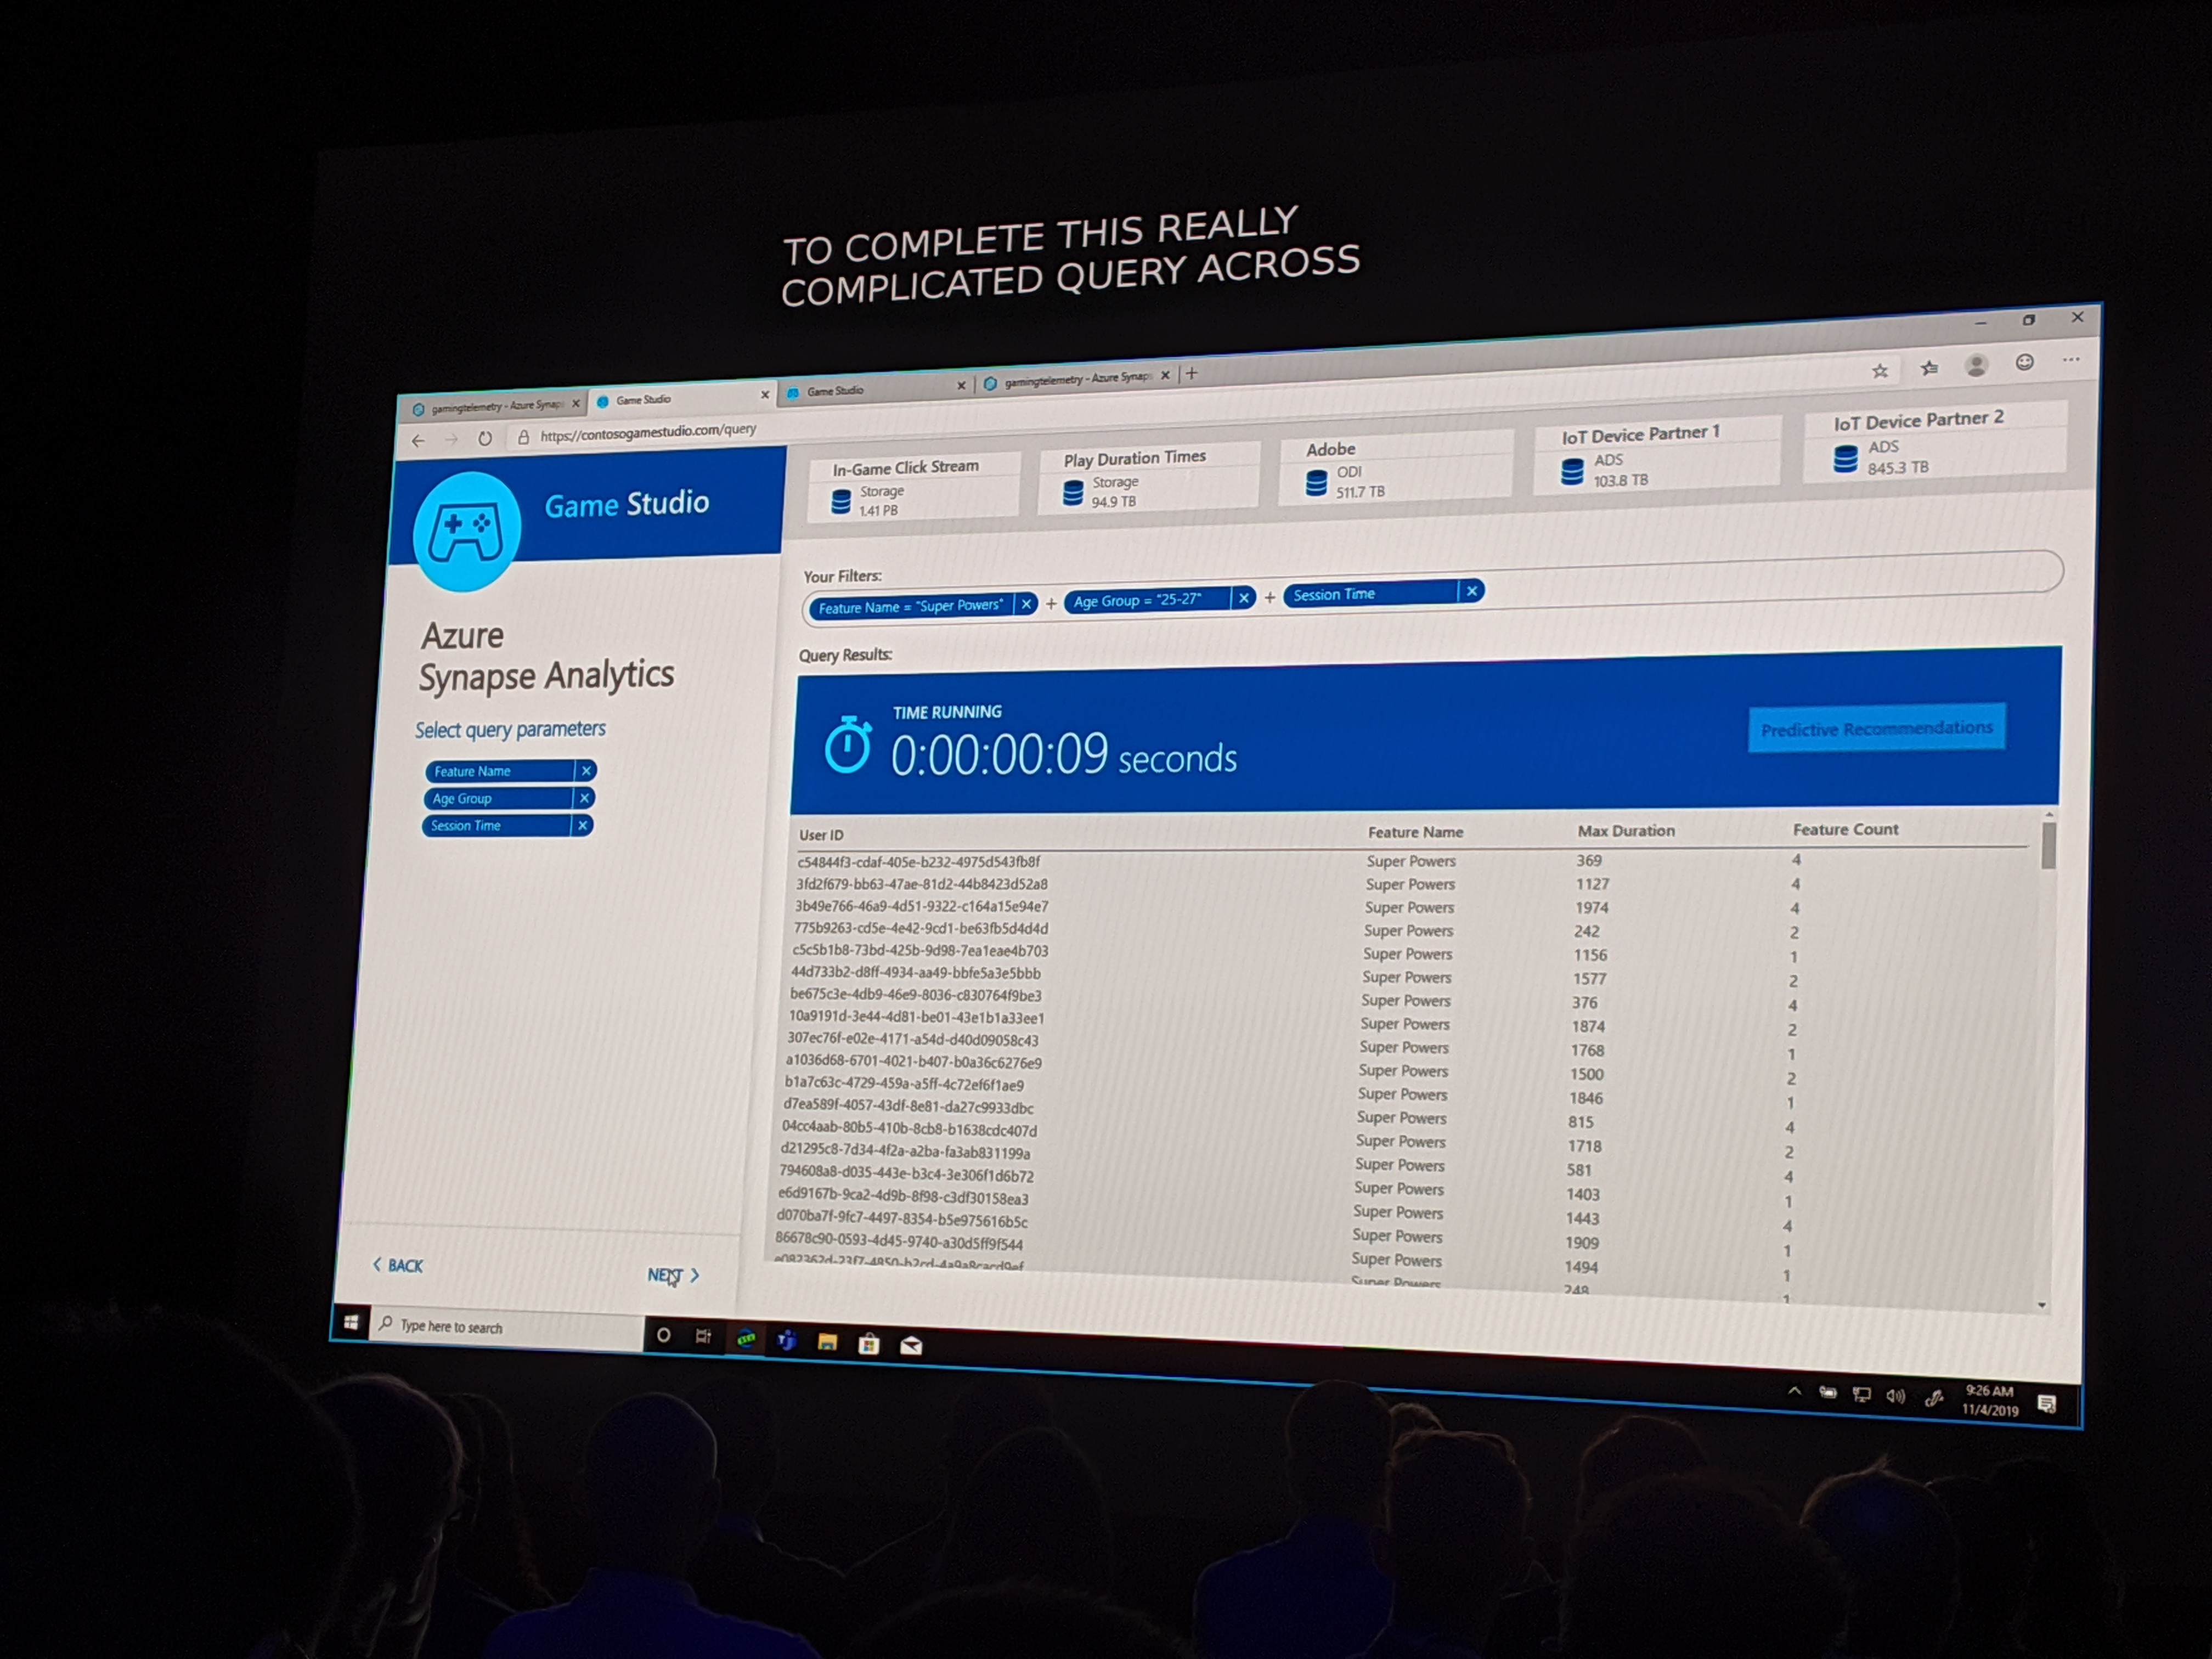Click the Adobe ODI database icon
The height and width of the screenshot is (1659, 2212).
(x=1316, y=483)
